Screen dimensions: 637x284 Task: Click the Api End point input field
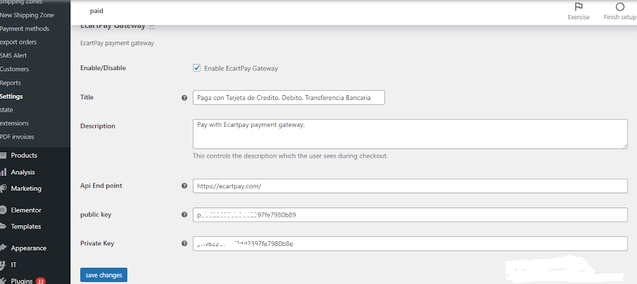[x=411, y=186]
